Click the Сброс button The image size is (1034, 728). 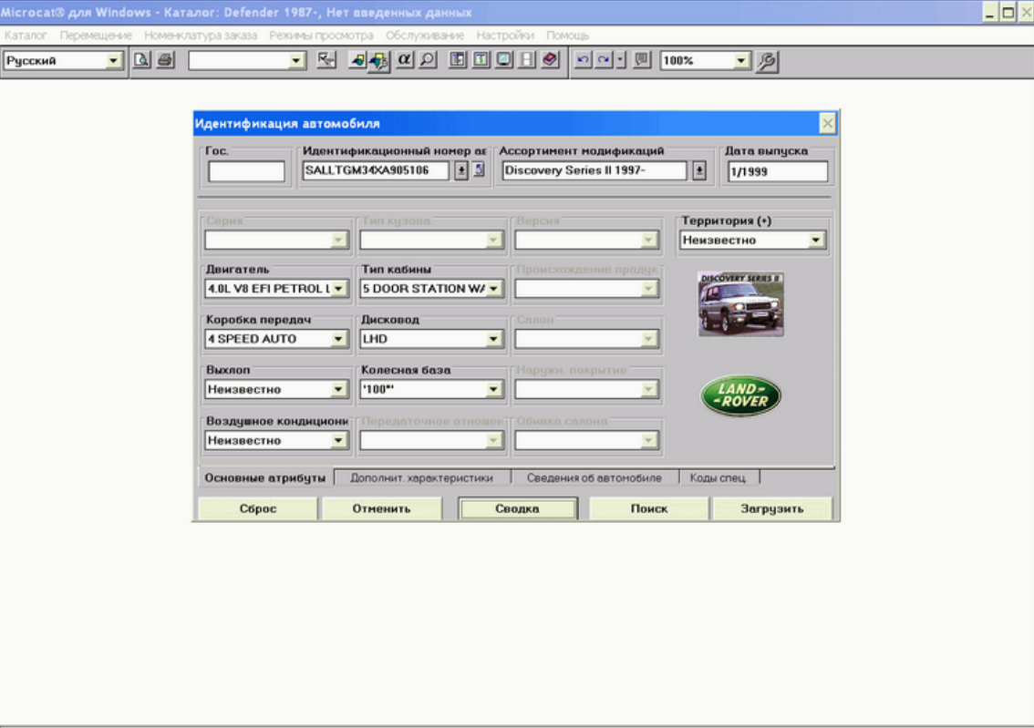pos(258,508)
